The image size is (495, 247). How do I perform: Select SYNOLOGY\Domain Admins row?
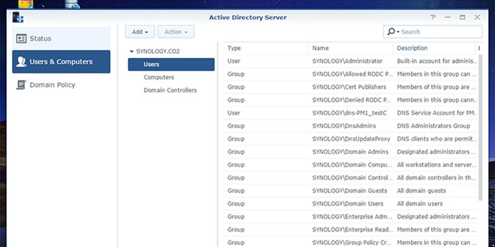(351, 151)
